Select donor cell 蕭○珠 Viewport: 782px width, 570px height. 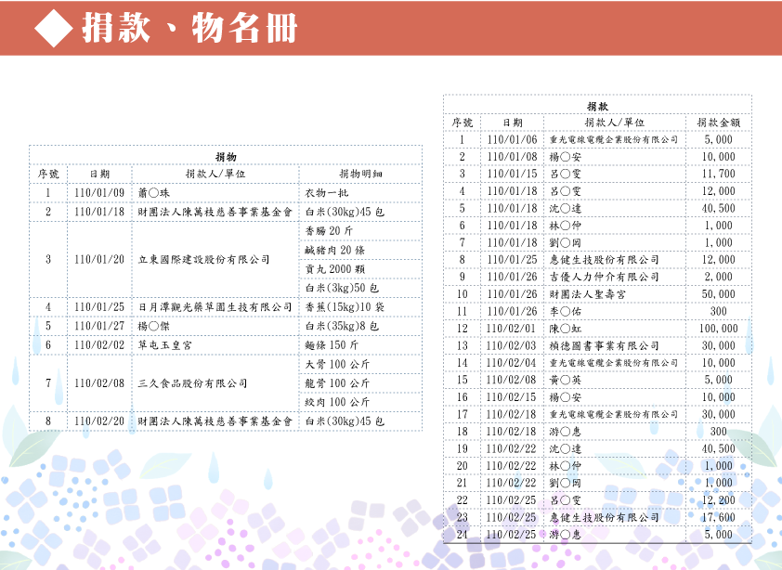point(154,193)
